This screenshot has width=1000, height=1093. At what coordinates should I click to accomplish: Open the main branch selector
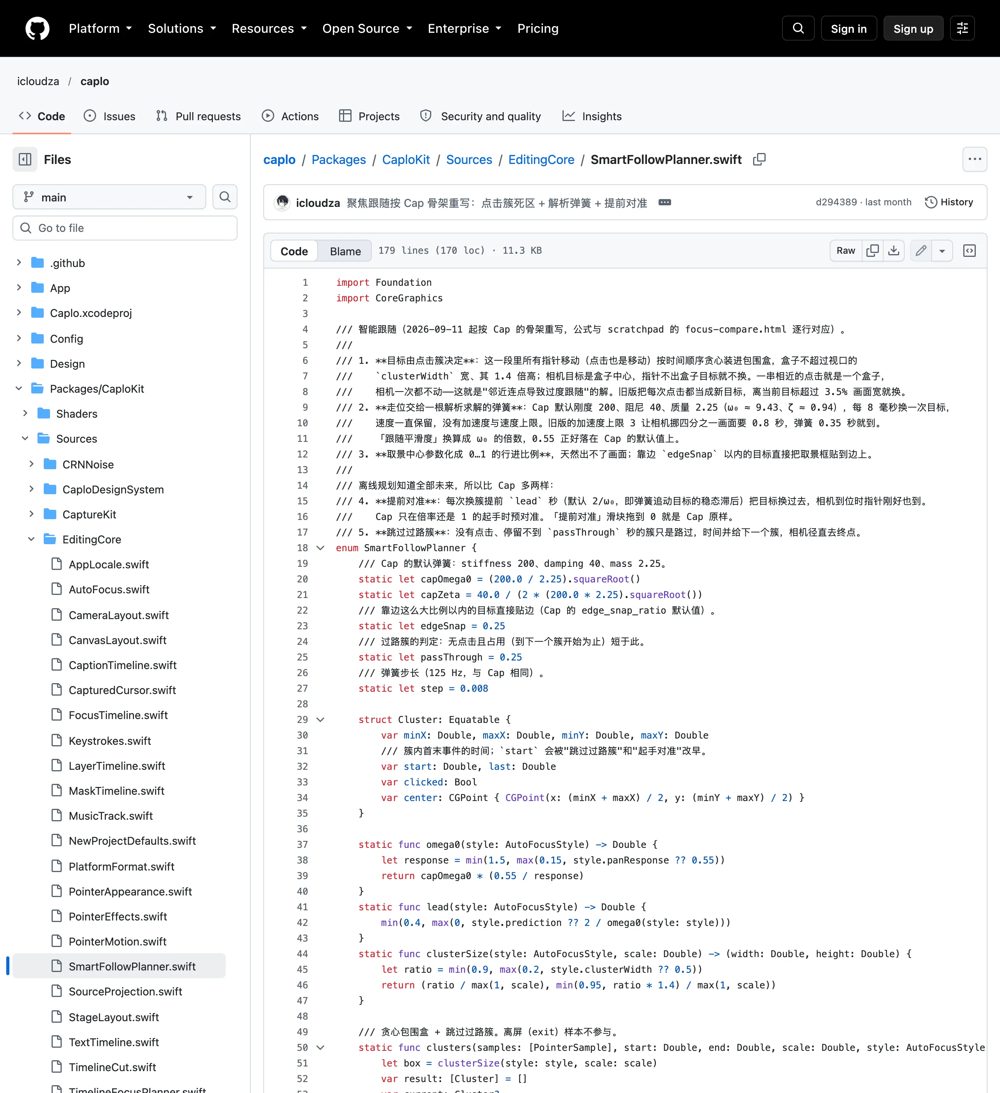click(109, 197)
